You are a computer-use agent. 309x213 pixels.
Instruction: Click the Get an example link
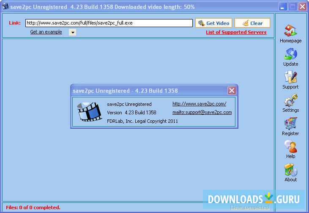tap(46, 32)
